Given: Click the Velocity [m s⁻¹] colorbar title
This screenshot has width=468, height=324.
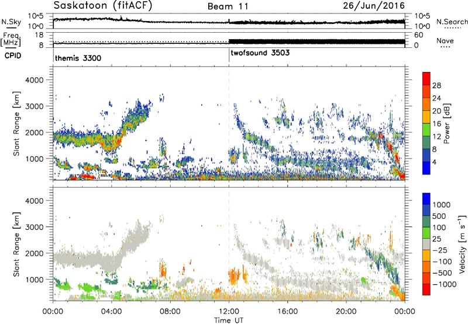Looking at the screenshot, I should point(462,244).
